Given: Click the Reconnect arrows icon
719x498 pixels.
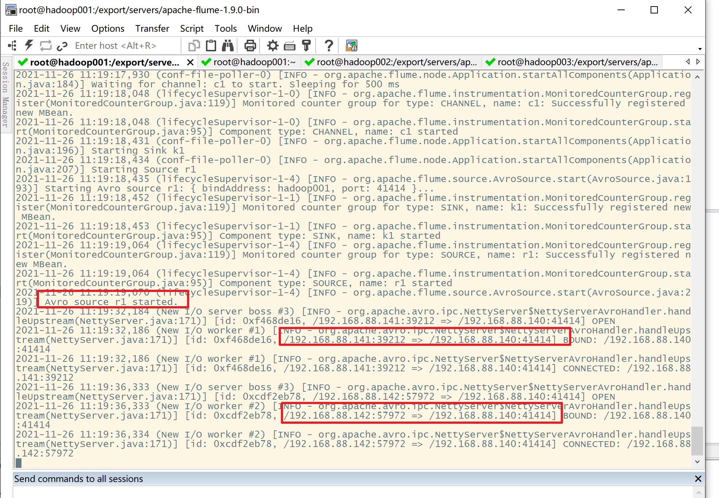Looking at the screenshot, I should pos(46,46).
